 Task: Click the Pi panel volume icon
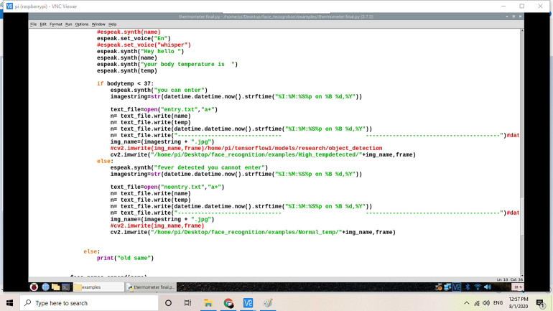pyautogui.click(x=487, y=287)
